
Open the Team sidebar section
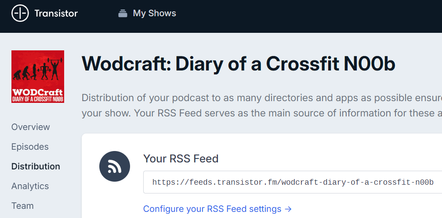pyautogui.click(x=22, y=206)
